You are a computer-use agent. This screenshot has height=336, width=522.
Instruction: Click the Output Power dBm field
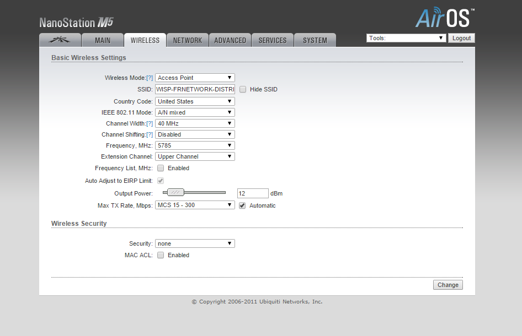click(253, 193)
